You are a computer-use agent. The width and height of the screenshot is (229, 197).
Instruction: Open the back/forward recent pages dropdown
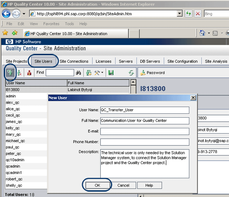pyautogui.click(x=24, y=14)
